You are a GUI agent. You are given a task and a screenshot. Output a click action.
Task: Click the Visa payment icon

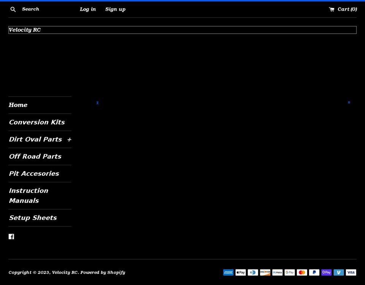[x=351, y=272]
